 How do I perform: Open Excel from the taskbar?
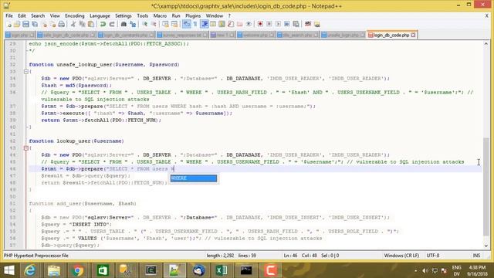222,270
